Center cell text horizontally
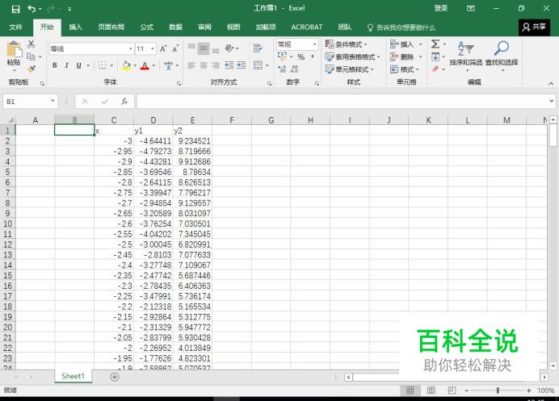Image resolution: width=559 pixels, height=401 pixels. (x=204, y=65)
